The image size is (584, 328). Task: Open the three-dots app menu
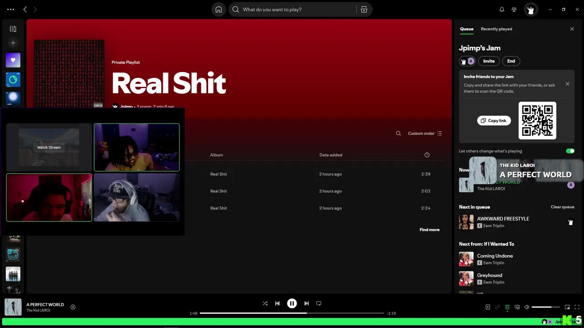10,9
